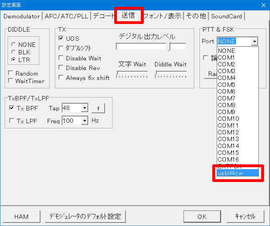Select usbif4cw in the Port list
Screen dimensions: 270x226
coord(238,173)
